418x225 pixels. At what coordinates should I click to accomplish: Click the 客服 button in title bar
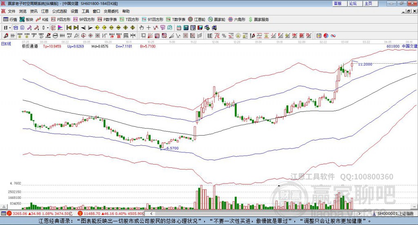pyautogui.click(x=340, y=3)
